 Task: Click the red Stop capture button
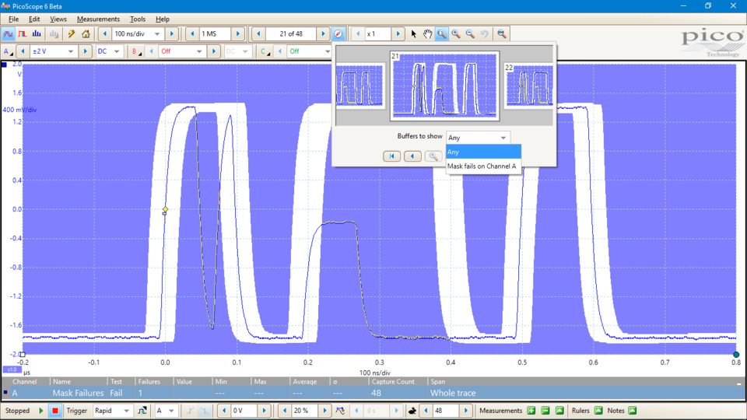coord(55,411)
